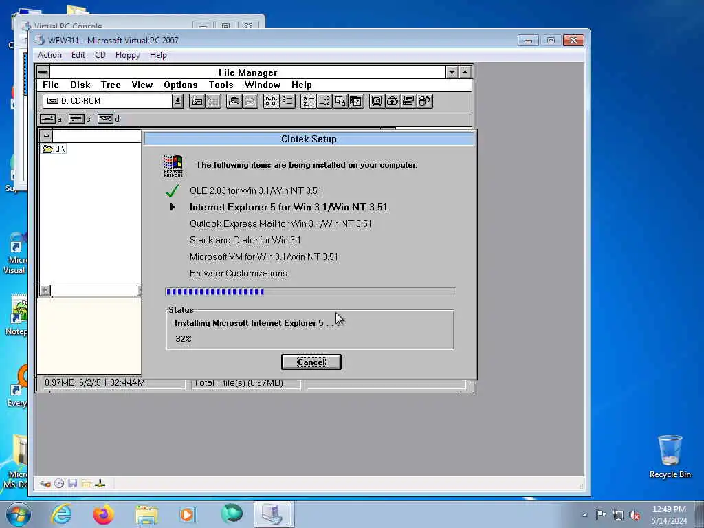Open CD menu in Virtual PC
The image size is (704, 528).
[100, 55]
